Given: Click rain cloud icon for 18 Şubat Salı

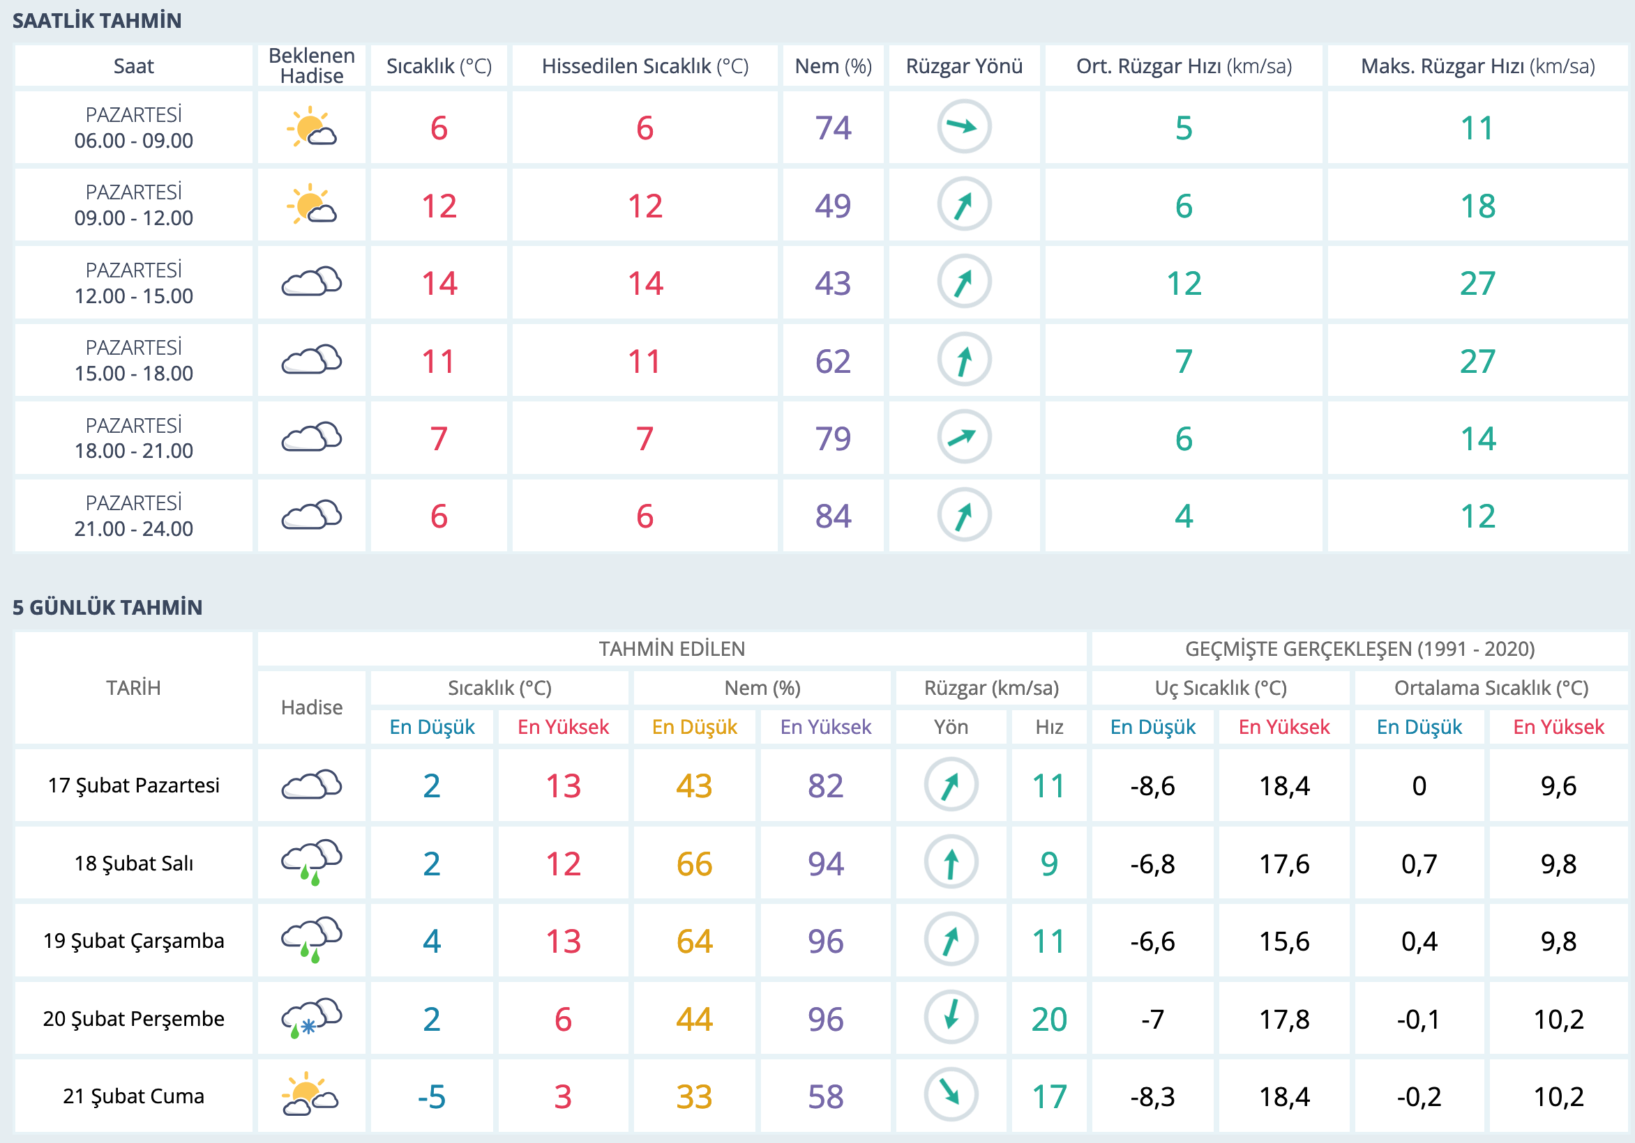Looking at the screenshot, I should click(311, 862).
